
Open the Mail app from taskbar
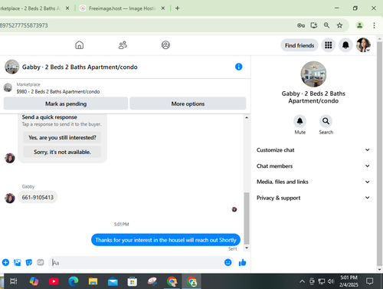pos(113,281)
